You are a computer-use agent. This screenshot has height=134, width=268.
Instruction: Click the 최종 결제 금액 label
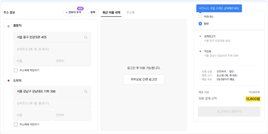pyautogui.click(x=208, y=98)
